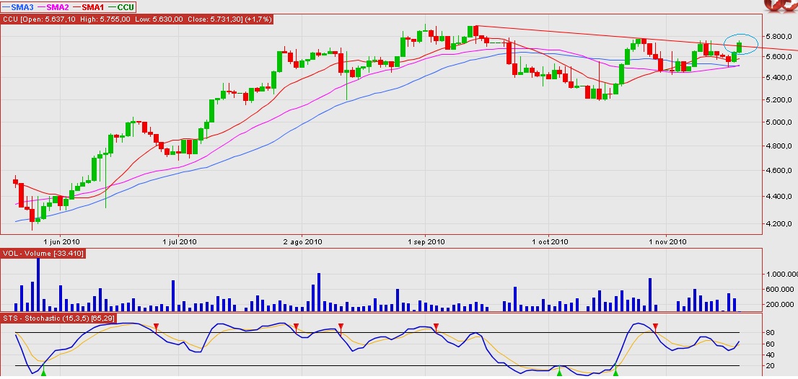Click the green buy triangle in late May
Image resolution: width=798 pixels, height=379 pixels.
click(43, 373)
